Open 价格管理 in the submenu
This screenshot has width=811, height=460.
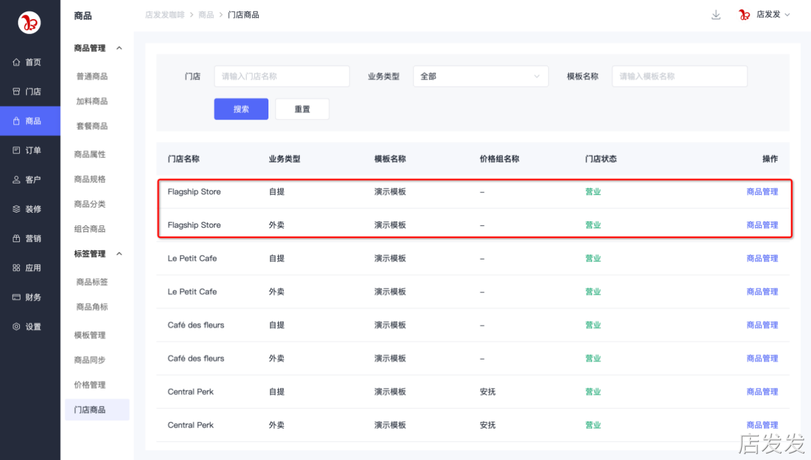[90, 385]
